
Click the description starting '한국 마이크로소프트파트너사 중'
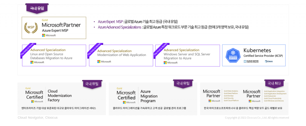pyautogui.click(x=243, y=108)
